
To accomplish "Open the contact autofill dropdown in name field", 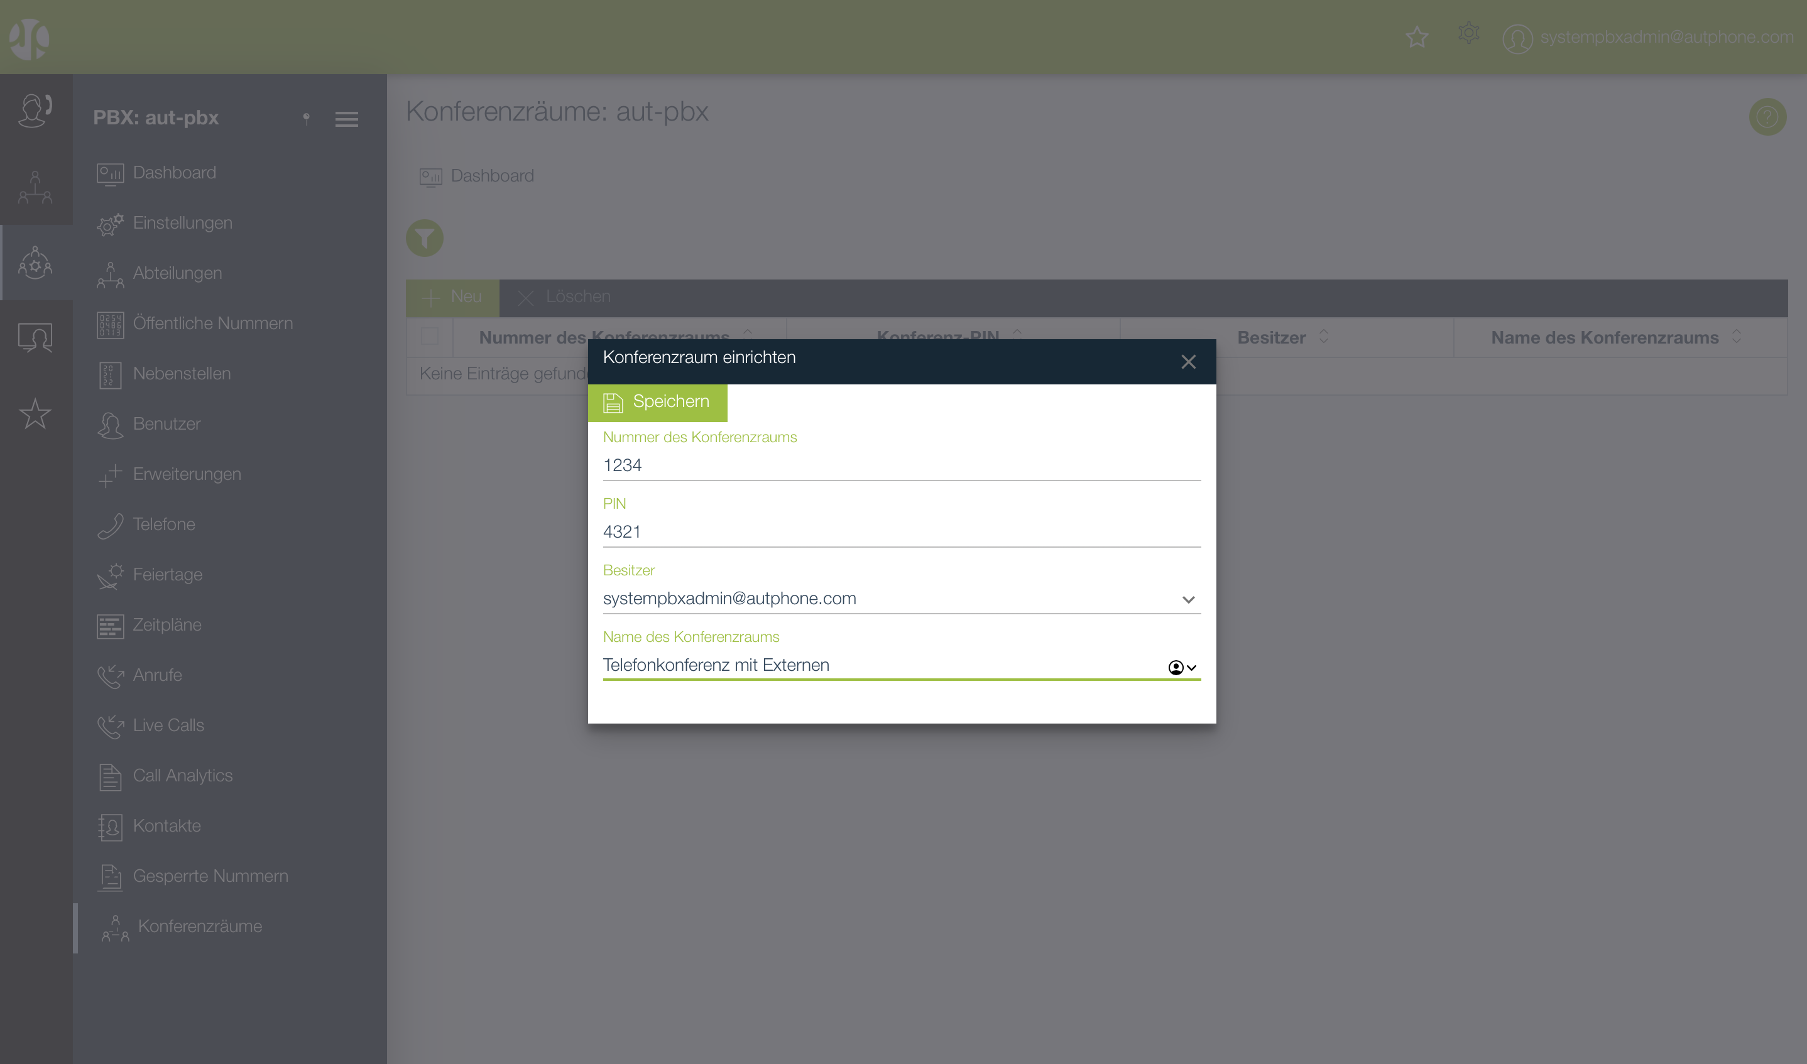I will pos(1182,668).
